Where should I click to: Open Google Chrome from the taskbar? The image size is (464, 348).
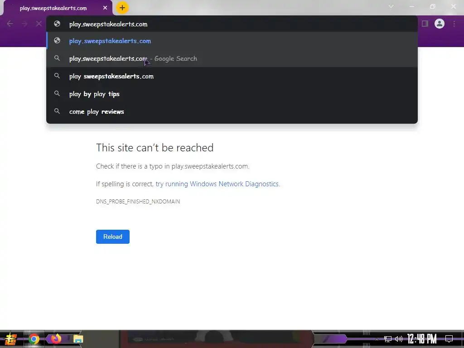(x=34, y=339)
